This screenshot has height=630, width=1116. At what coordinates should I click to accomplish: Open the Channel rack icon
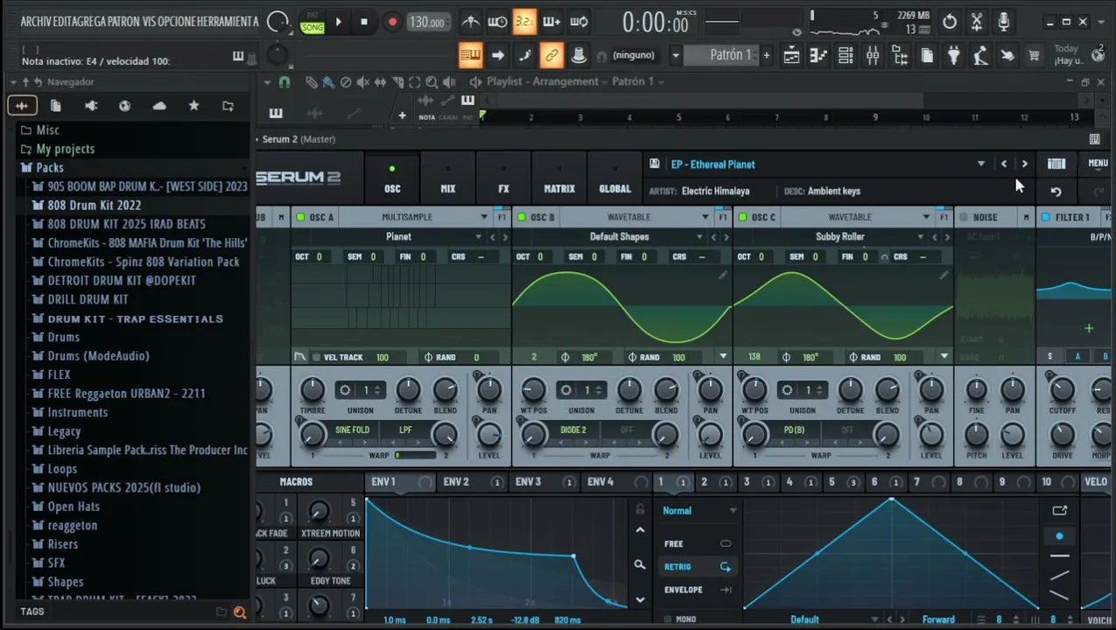846,56
